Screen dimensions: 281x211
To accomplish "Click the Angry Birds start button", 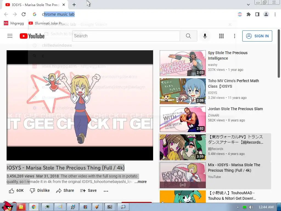I will coord(7,206).
